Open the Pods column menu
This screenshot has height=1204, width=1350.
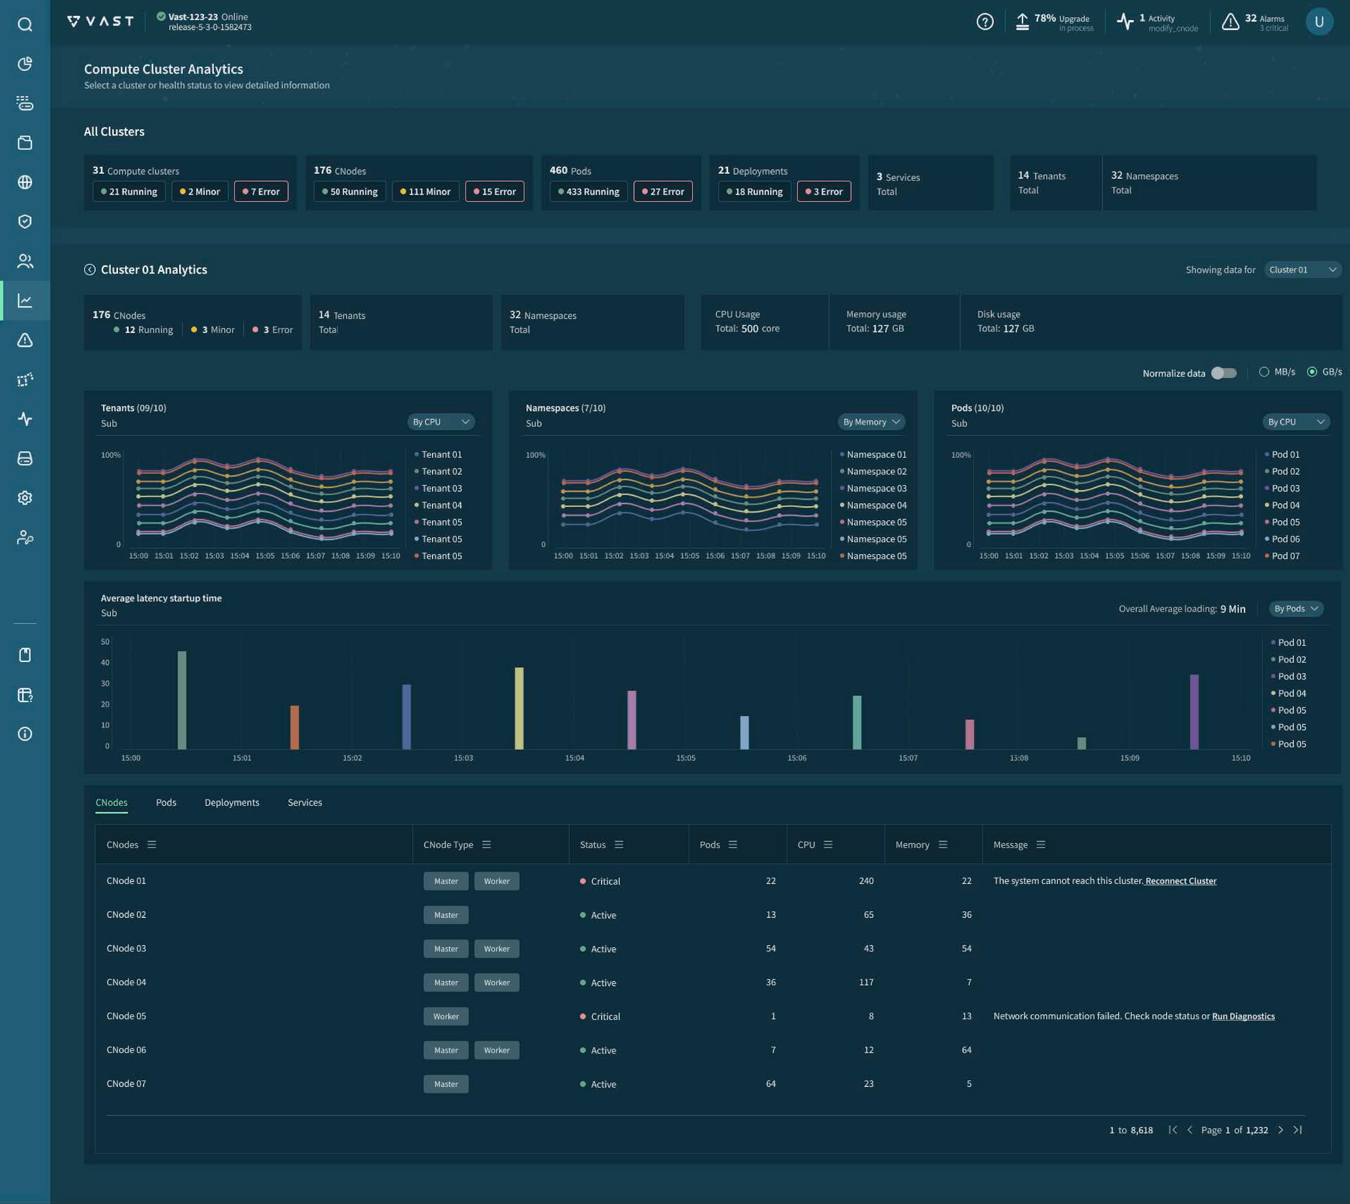(732, 844)
